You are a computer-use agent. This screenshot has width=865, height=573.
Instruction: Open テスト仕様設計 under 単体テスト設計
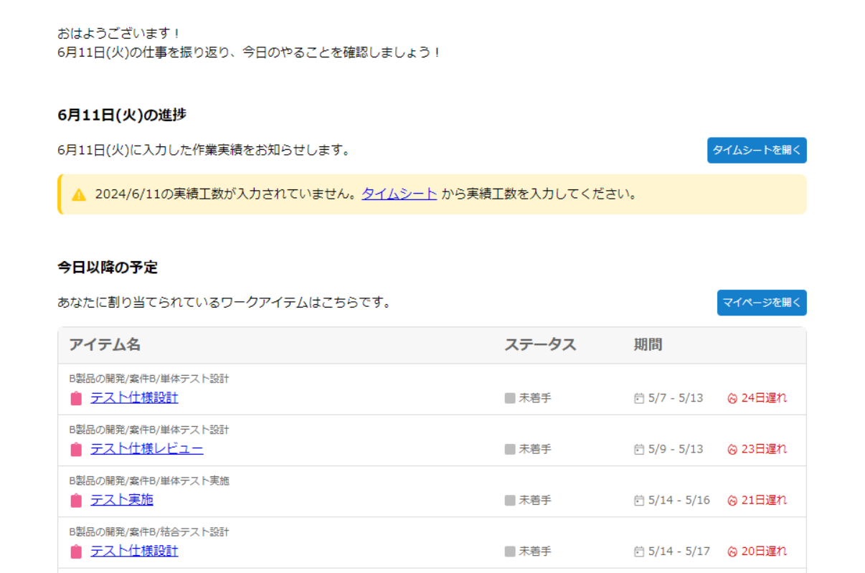click(134, 397)
